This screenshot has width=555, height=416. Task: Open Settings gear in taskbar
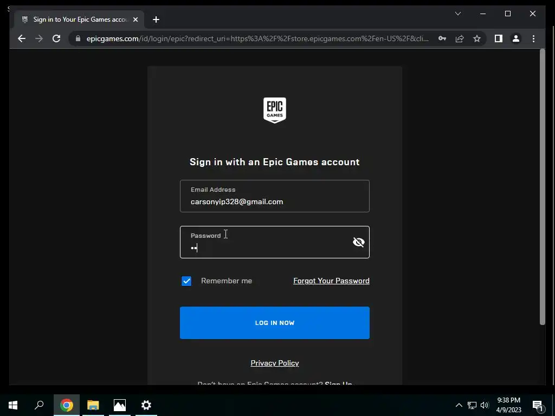pyautogui.click(x=146, y=405)
